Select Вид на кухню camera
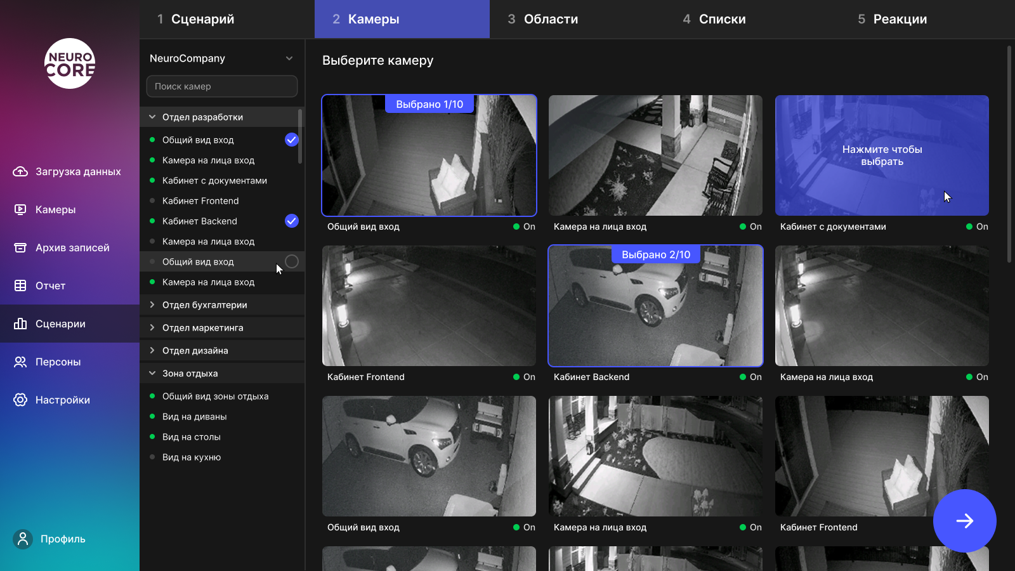1015x571 pixels. (222, 457)
